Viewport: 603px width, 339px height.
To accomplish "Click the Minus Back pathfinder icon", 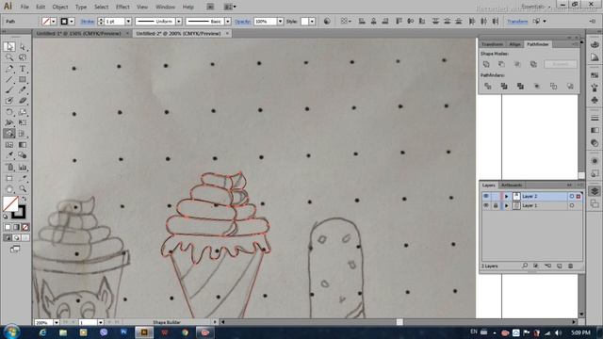I will tap(569, 86).
